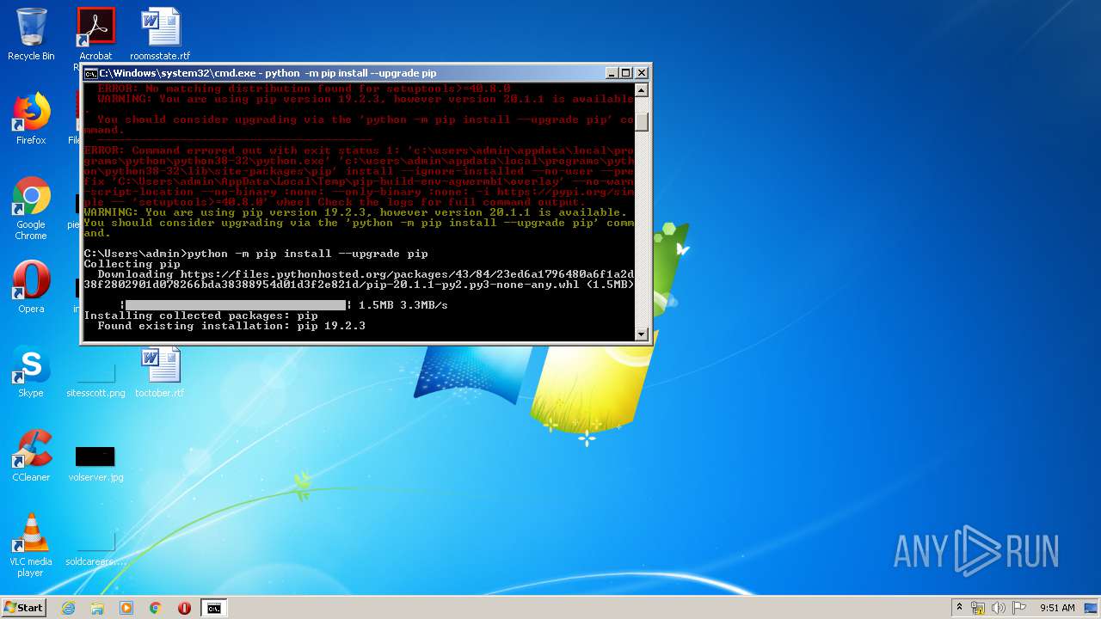Open the Windows Start menu
The image size is (1101, 619).
[23, 608]
